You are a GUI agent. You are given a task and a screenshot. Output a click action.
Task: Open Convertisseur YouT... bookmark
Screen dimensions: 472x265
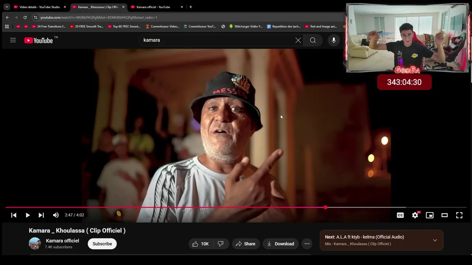[x=200, y=26]
